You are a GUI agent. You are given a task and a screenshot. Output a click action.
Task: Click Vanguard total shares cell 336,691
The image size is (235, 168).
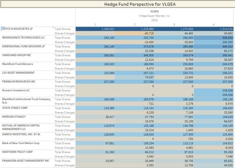click(x=95, y=56)
